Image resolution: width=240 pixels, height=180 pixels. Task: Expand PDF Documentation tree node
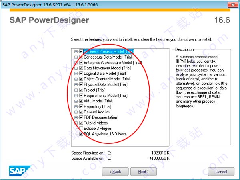coord(76,117)
